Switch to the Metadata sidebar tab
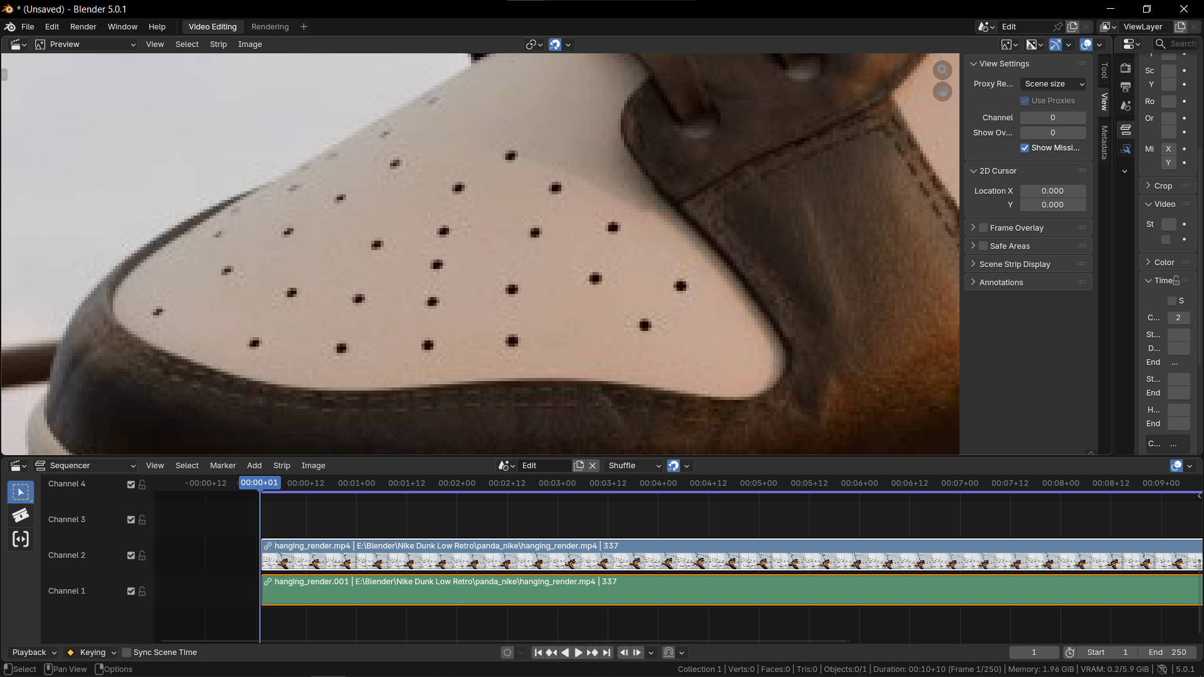 tap(1104, 142)
